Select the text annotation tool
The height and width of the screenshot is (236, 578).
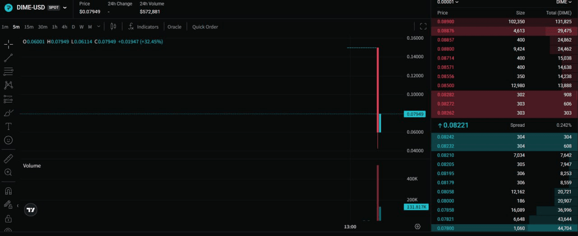[x=8, y=126]
